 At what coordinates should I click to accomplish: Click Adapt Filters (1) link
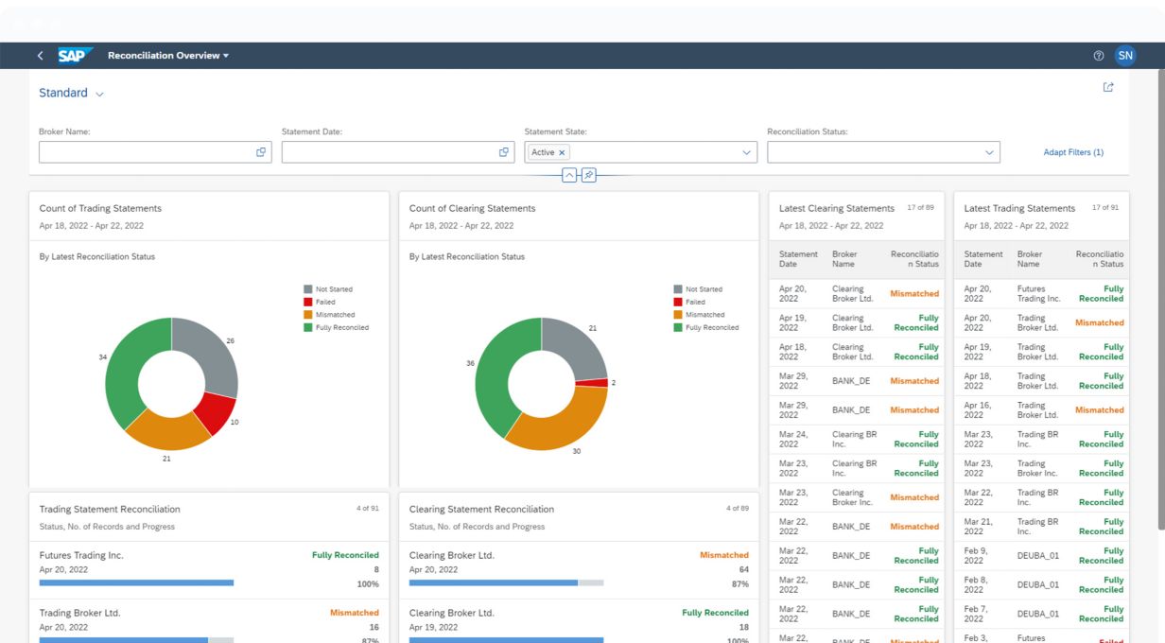1073,152
